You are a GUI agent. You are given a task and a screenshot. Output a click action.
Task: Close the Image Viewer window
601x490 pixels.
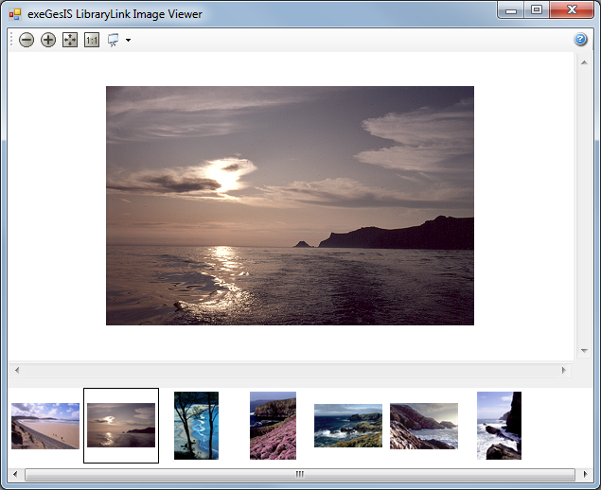pos(572,10)
